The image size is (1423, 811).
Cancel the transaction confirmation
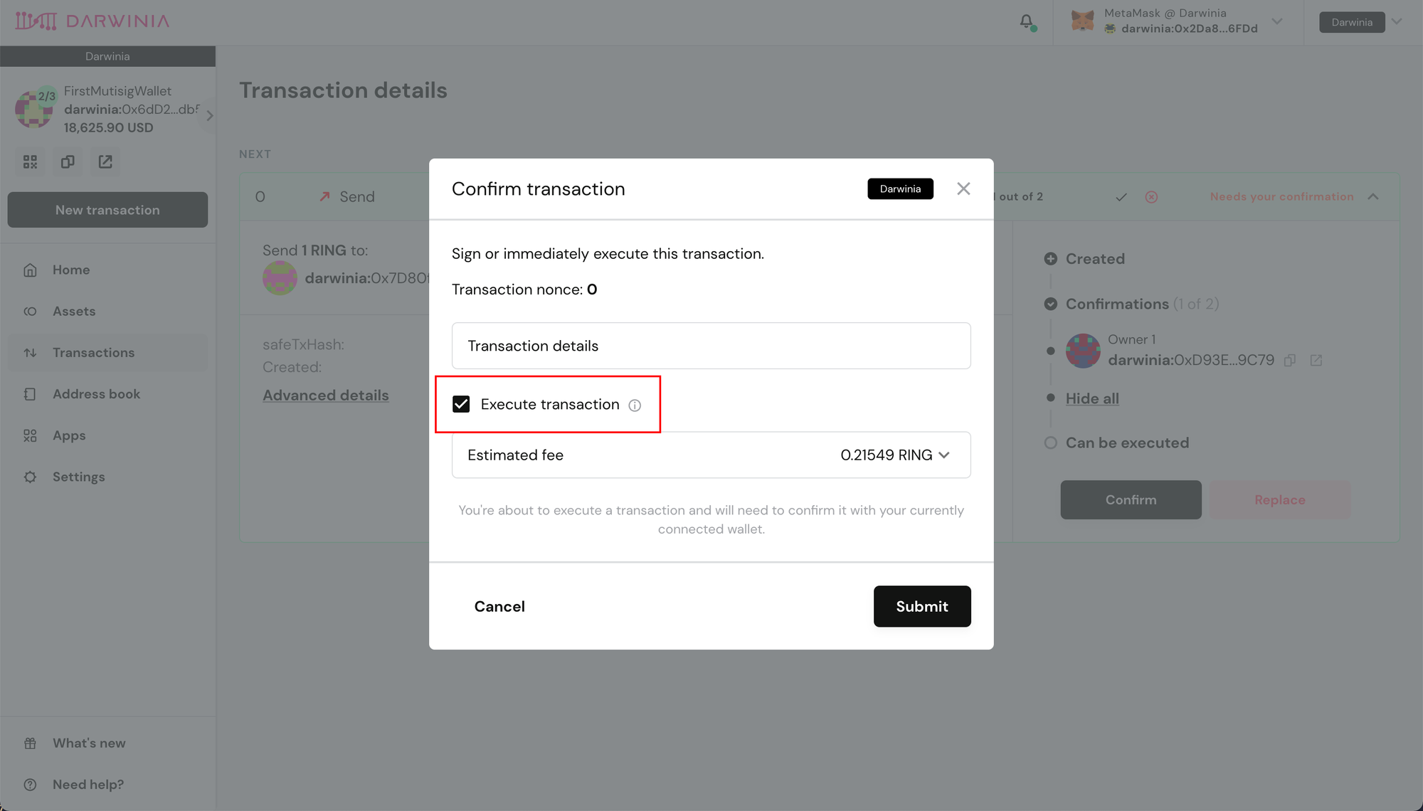pyautogui.click(x=499, y=607)
